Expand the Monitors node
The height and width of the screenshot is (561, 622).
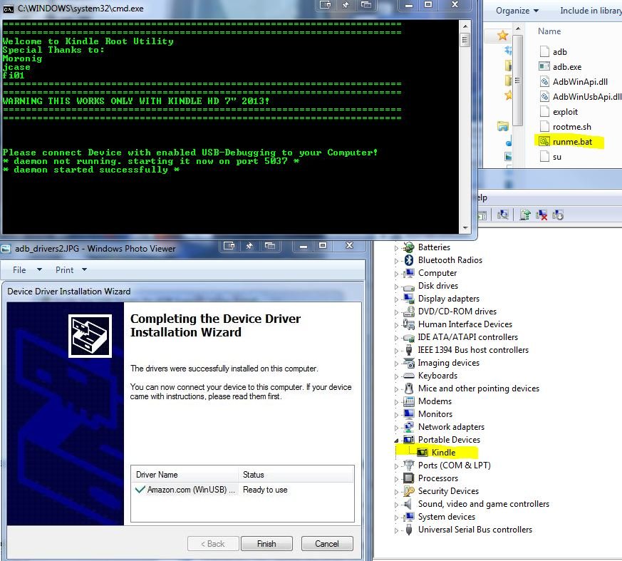396,415
